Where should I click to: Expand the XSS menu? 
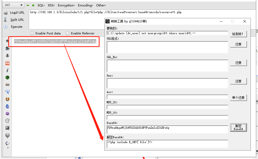[51, 5]
